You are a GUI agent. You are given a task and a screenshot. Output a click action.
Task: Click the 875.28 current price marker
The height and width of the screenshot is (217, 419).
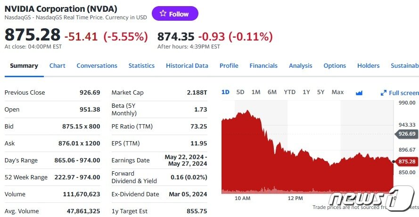(x=407, y=162)
